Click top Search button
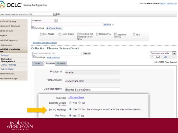 [x=107, y=24]
